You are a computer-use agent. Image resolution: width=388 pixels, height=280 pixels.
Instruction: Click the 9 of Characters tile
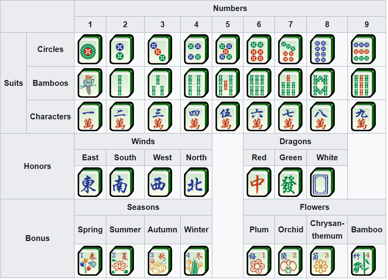(x=363, y=117)
